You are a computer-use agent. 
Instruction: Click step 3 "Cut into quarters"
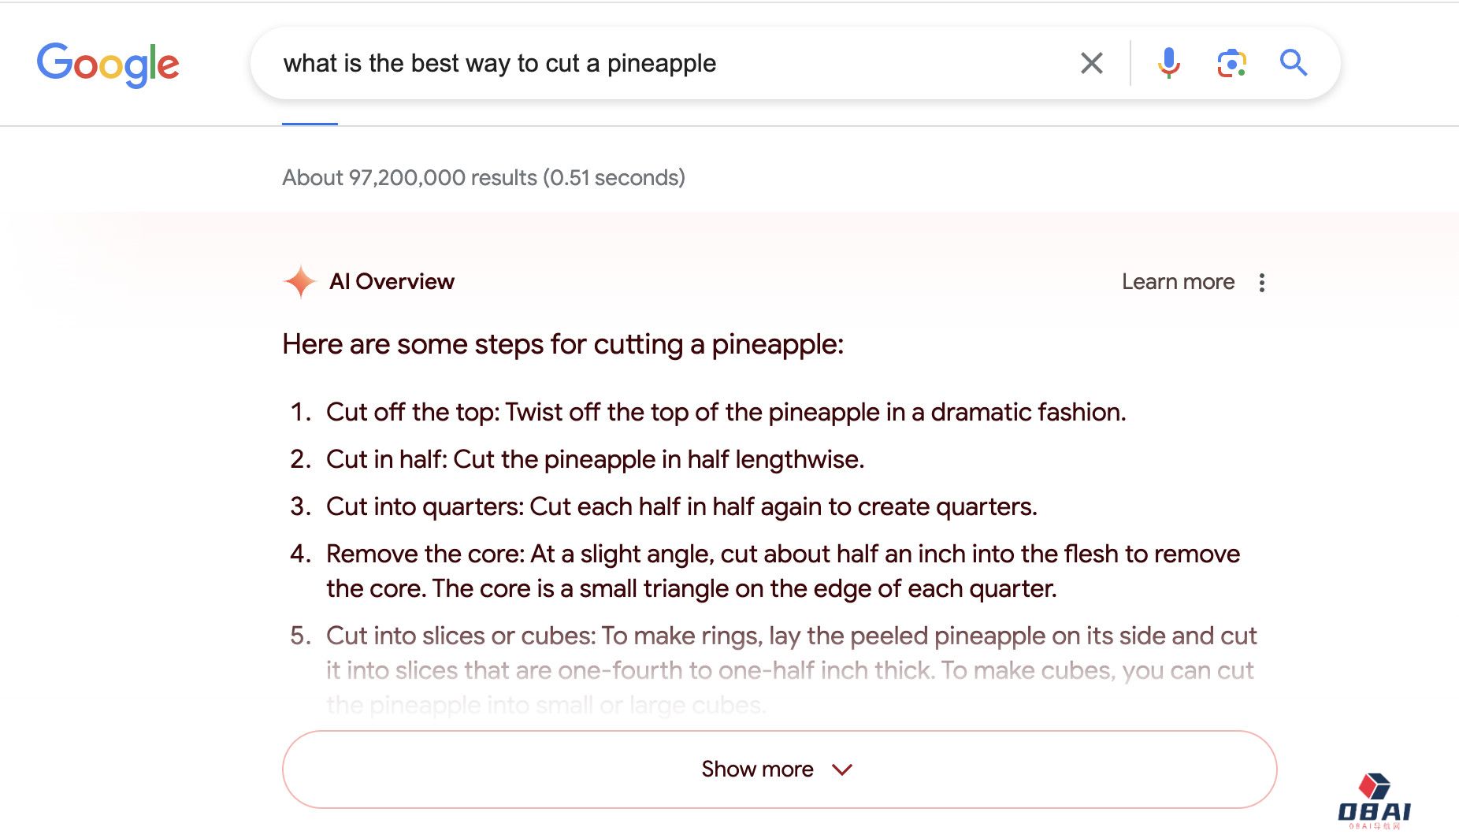[x=681, y=506]
